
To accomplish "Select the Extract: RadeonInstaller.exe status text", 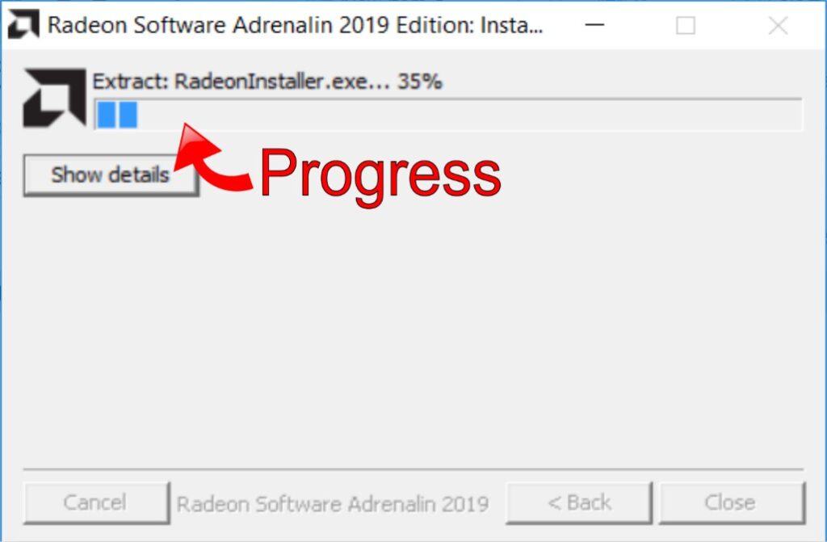I will coord(241,82).
